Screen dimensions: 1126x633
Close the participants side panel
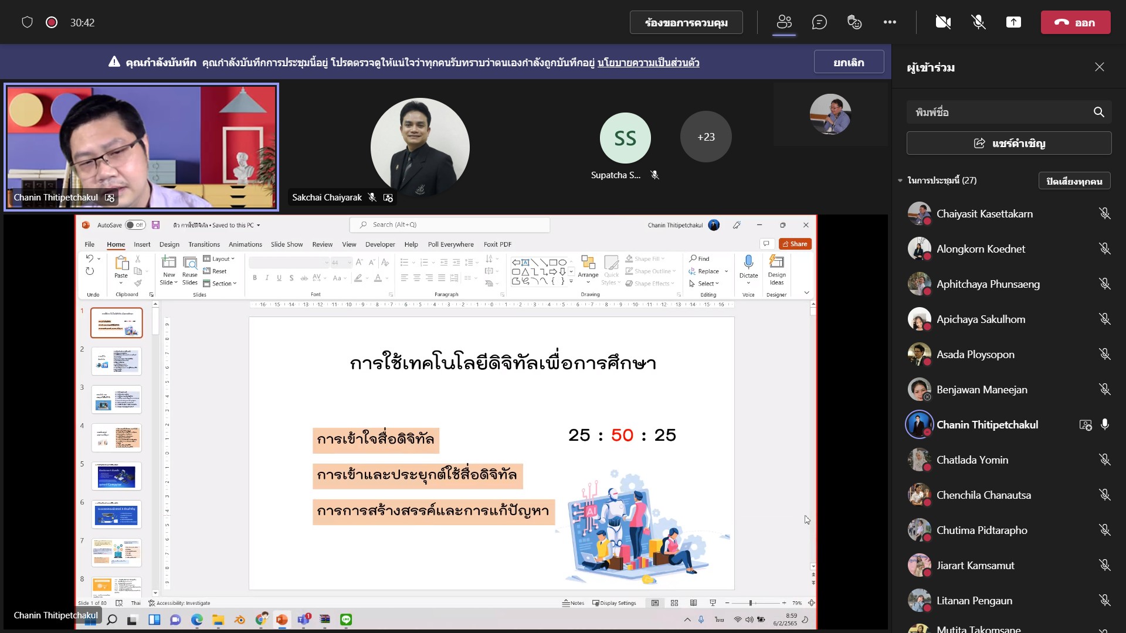1099,67
